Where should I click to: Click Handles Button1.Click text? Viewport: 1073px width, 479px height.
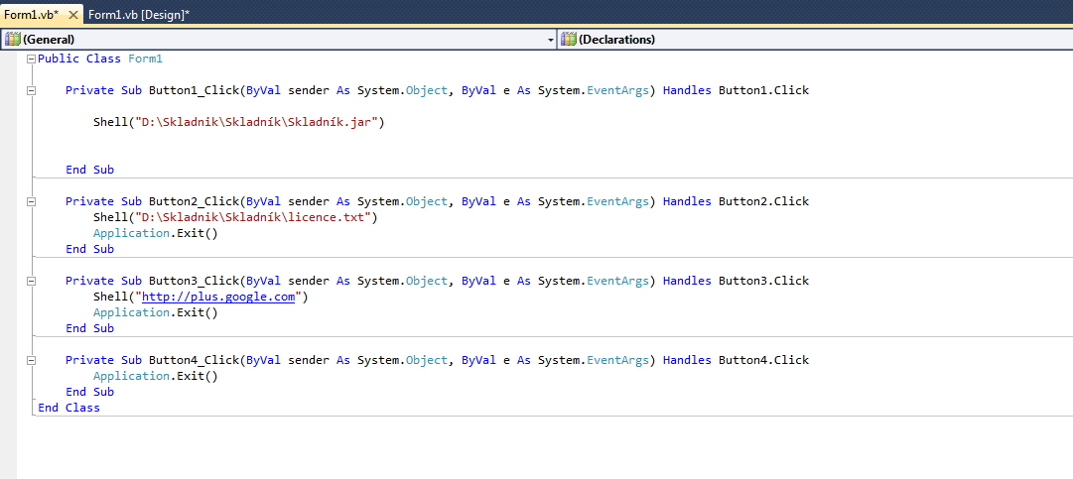(736, 90)
